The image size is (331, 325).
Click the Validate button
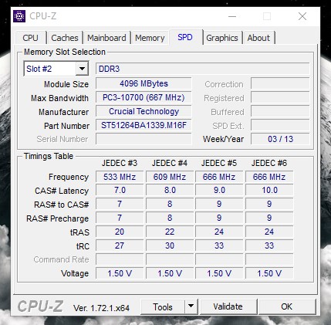point(228,306)
